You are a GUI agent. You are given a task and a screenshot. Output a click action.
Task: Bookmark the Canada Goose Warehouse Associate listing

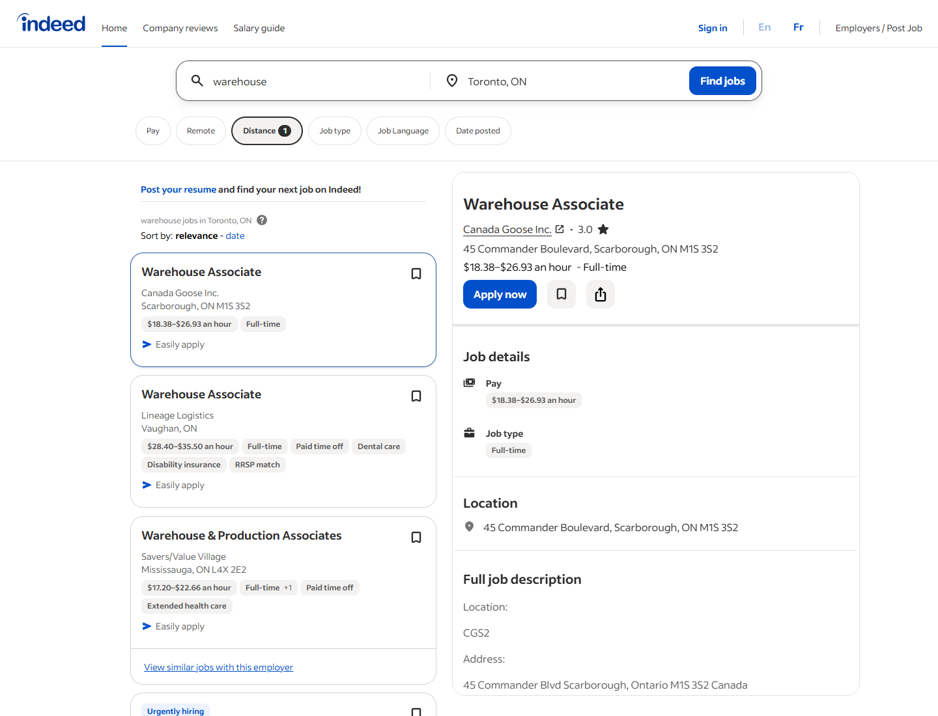coord(416,274)
